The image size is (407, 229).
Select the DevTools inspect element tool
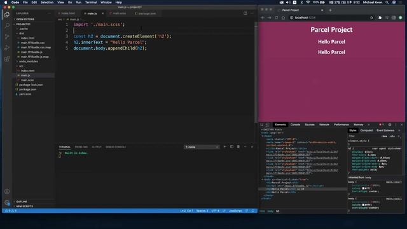pyautogui.click(x=262, y=125)
